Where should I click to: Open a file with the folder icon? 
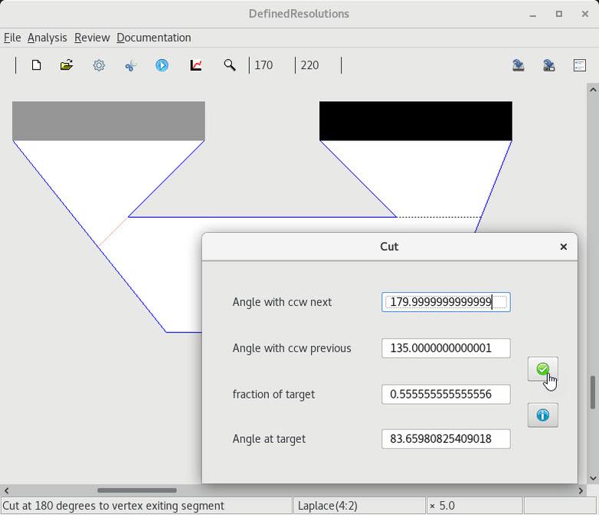pyautogui.click(x=67, y=65)
